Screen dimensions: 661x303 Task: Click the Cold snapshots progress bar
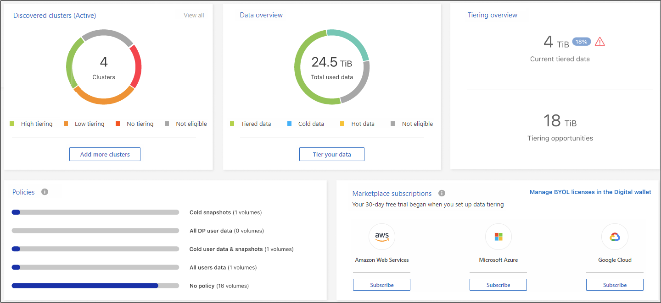pos(95,212)
